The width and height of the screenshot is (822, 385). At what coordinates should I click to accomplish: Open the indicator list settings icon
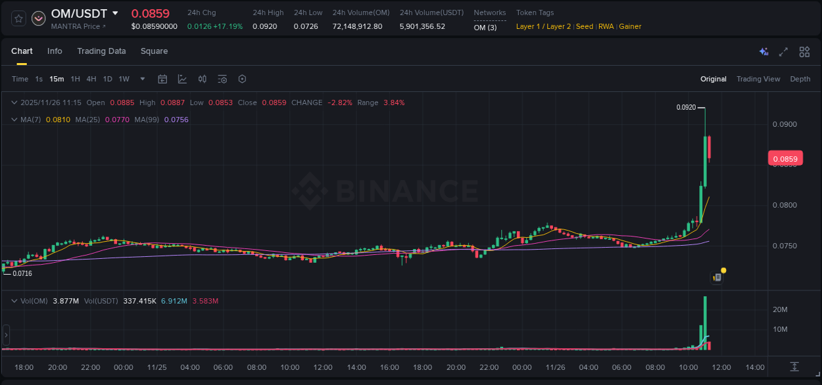point(222,79)
